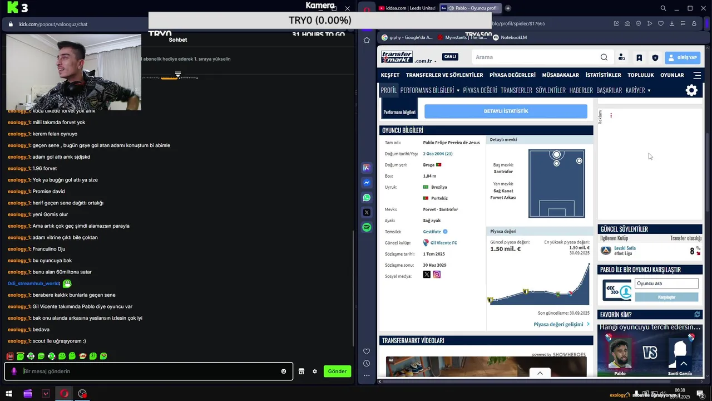Open Opera downloads icon in address bar
712x401 pixels.
pyautogui.click(x=672, y=24)
